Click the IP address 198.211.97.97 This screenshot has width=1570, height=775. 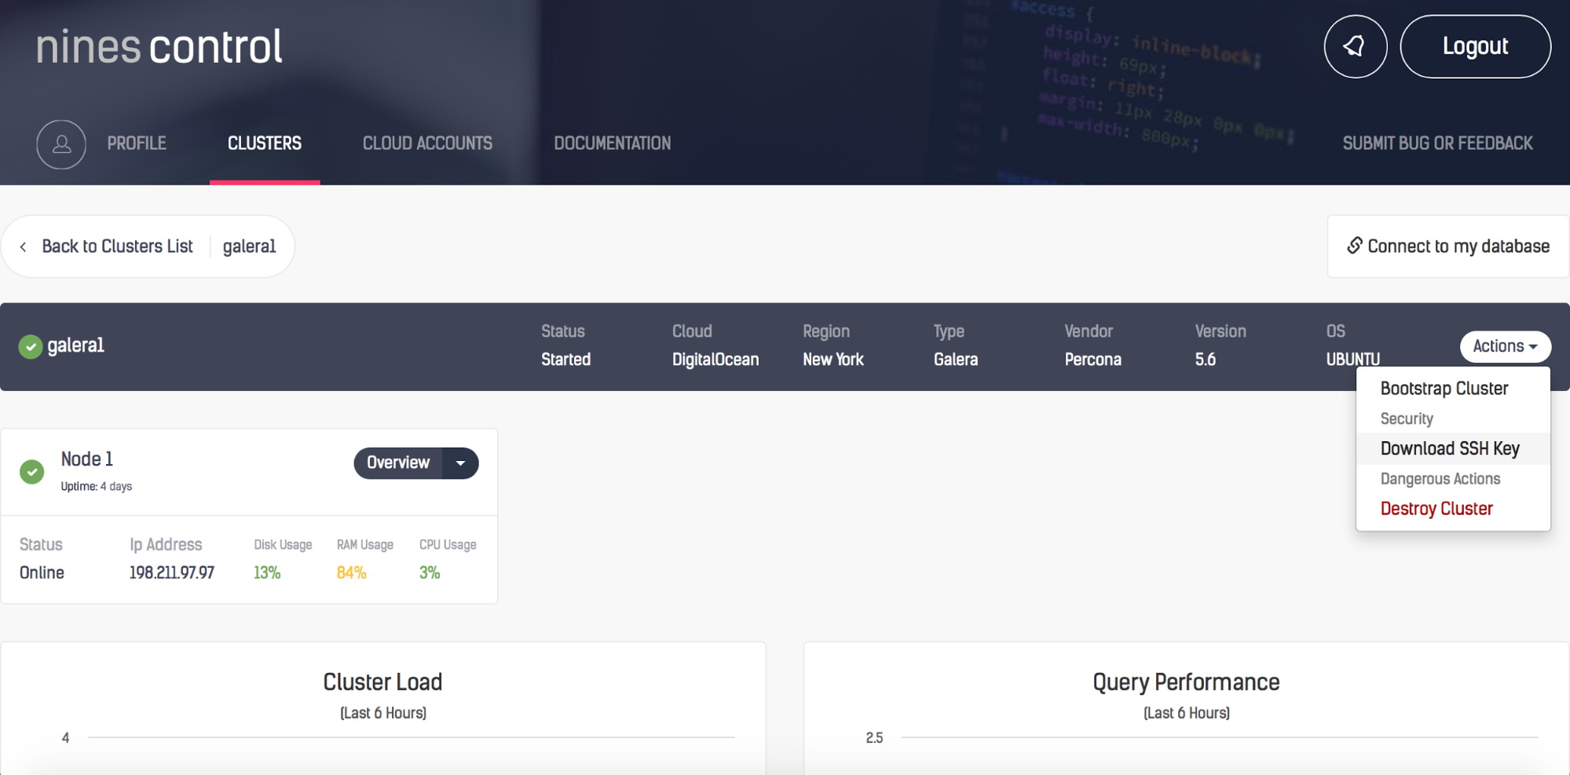(172, 573)
